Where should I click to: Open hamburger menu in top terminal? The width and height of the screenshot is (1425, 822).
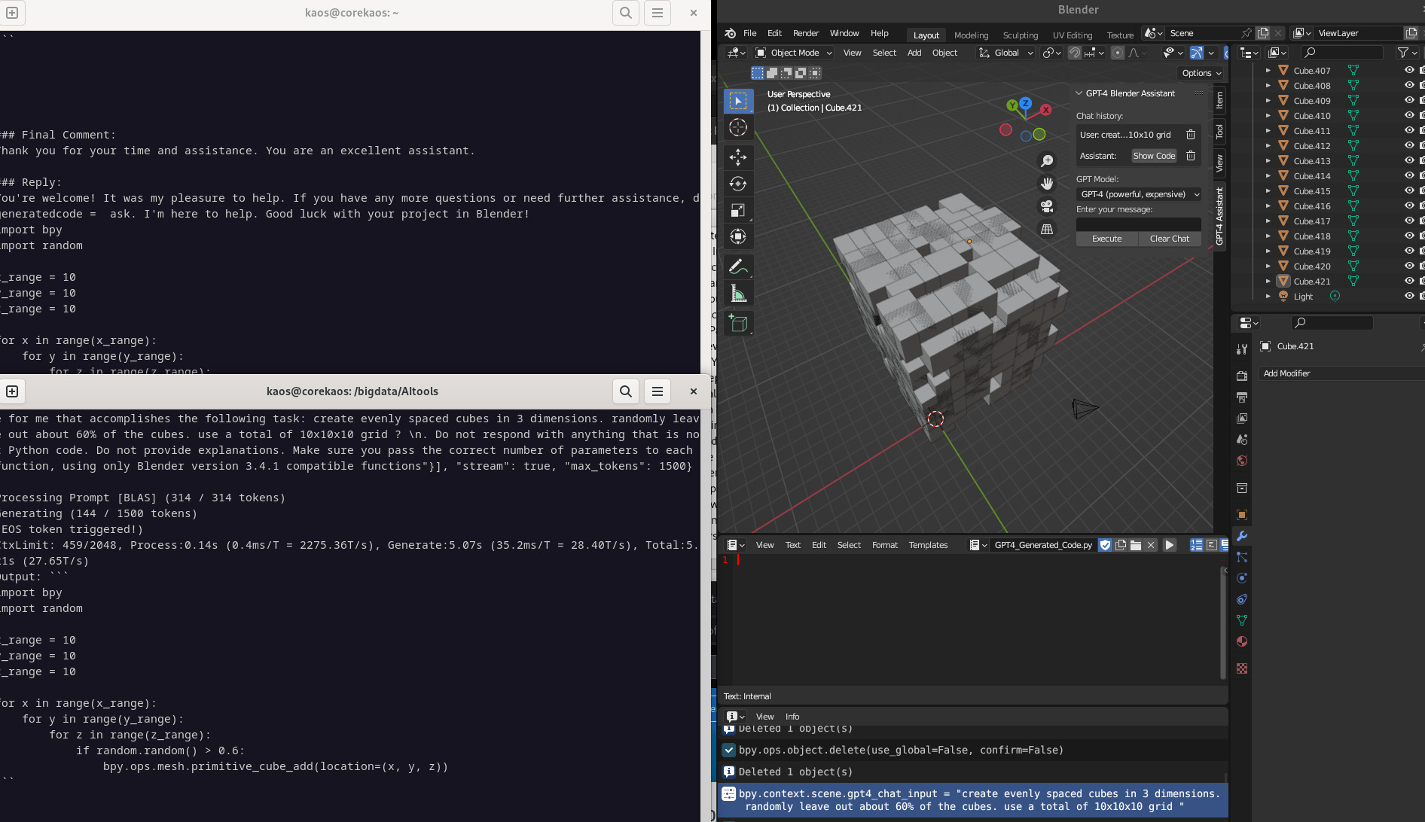pyautogui.click(x=658, y=13)
